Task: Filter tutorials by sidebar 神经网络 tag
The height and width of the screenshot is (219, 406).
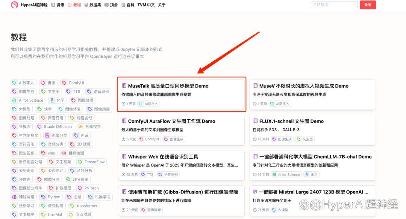Action: [23, 197]
